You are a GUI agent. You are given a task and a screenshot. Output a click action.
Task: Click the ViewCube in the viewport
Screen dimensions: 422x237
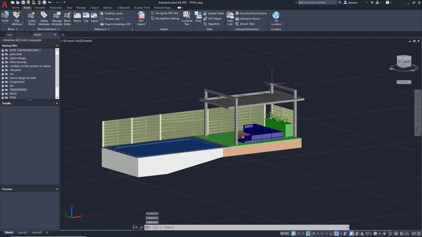click(404, 61)
